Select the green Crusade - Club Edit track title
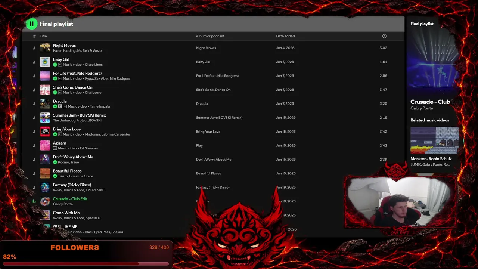Image resolution: width=478 pixels, height=269 pixels. pyautogui.click(x=70, y=199)
